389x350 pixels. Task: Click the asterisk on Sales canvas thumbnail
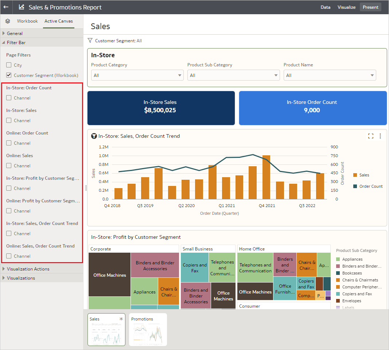click(x=121, y=319)
